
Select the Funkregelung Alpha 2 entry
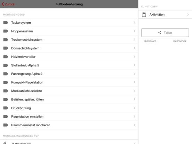[x=69, y=74]
